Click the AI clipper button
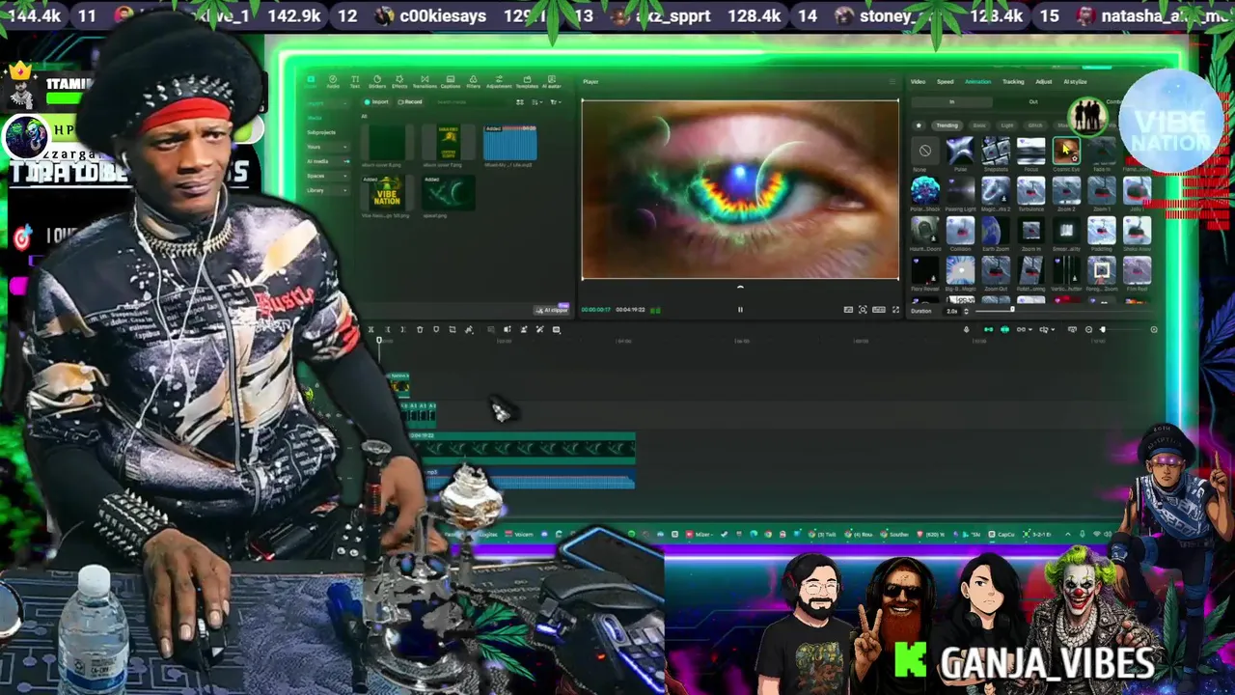 (x=552, y=310)
